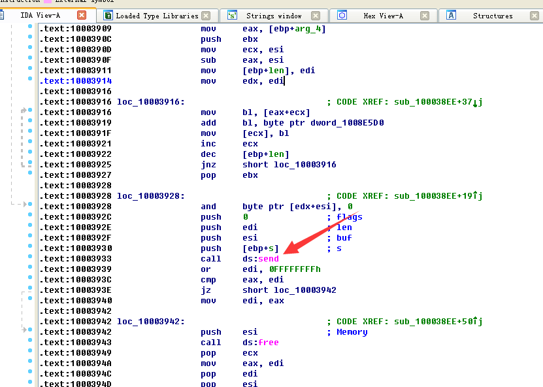
Task: Toggle breakpoint dot beside 'sub eax, esi'
Action: [30, 58]
